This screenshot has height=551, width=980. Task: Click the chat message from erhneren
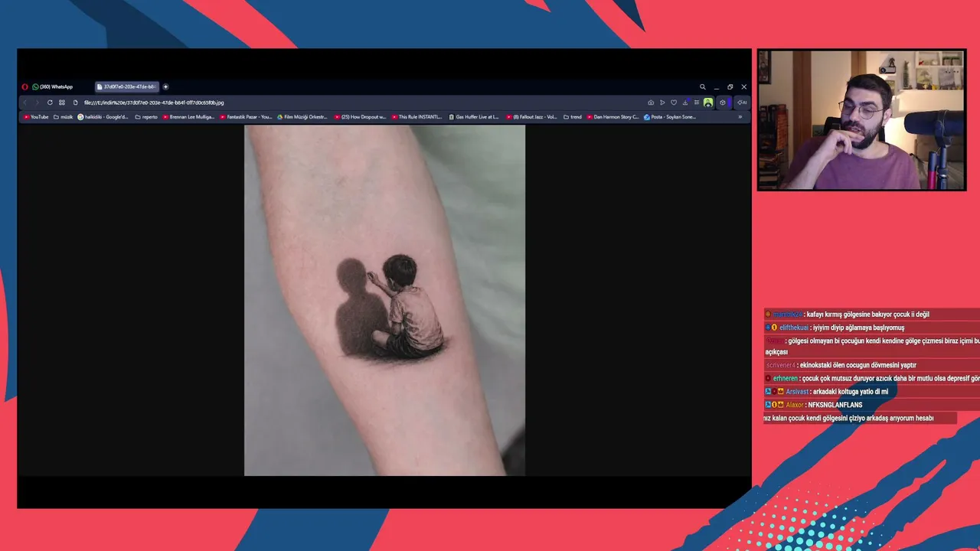872,378
